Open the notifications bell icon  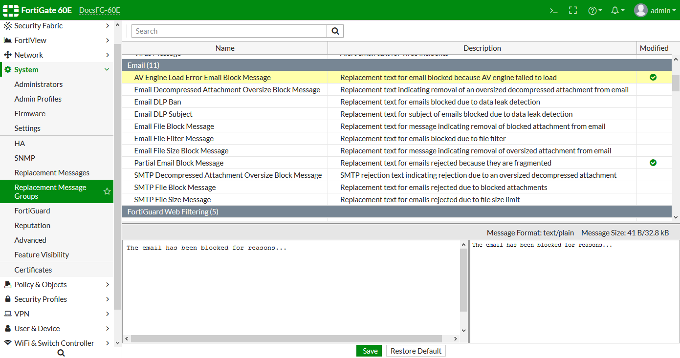(x=617, y=10)
